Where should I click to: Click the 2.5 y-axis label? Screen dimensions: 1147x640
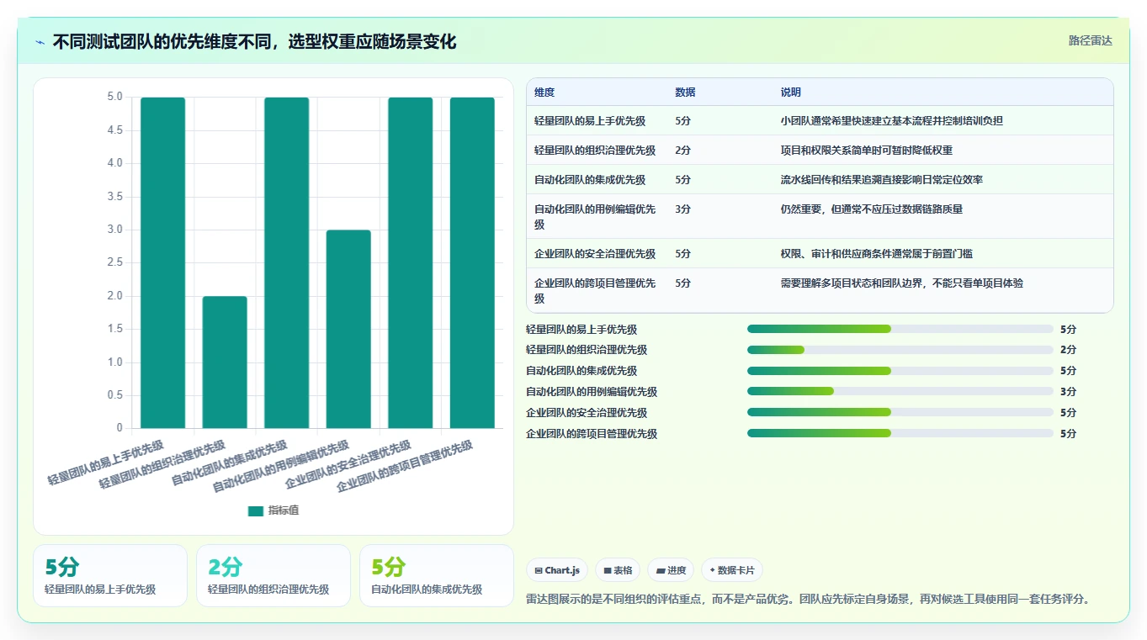114,262
